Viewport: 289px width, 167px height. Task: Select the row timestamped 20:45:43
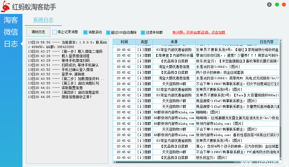[196, 158]
